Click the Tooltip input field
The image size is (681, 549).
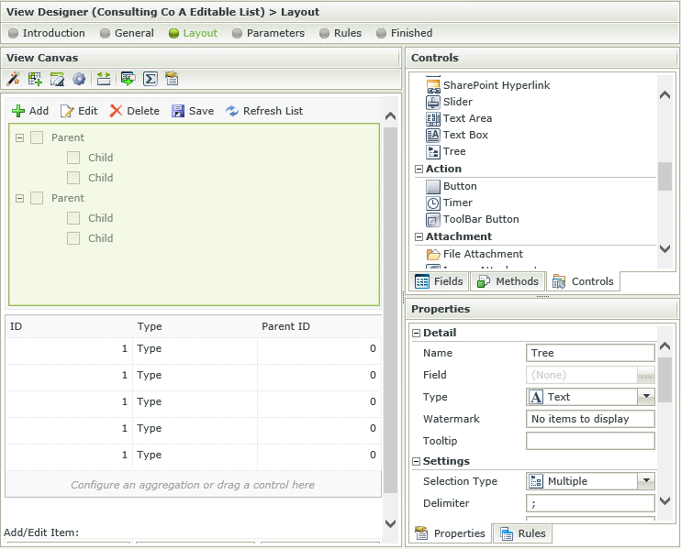tap(589, 441)
